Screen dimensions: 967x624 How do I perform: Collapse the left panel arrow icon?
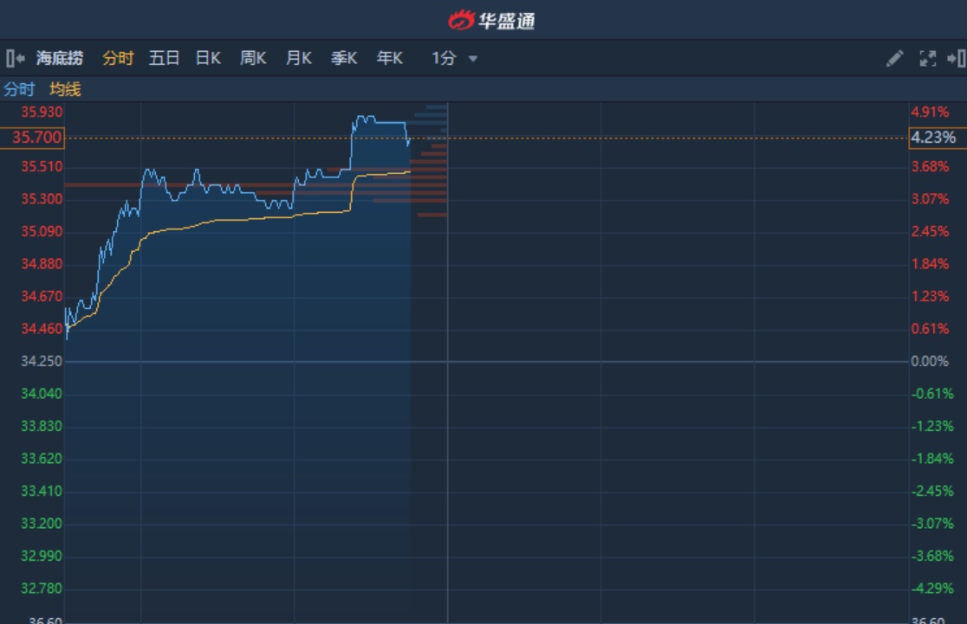[x=15, y=59]
